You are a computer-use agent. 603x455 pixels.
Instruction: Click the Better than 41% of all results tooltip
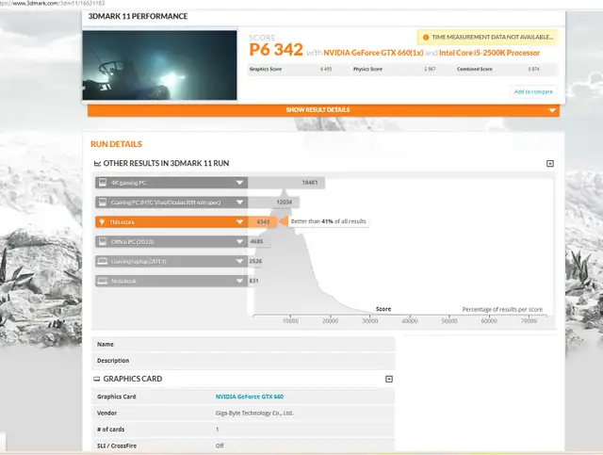pyautogui.click(x=329, y=221)
